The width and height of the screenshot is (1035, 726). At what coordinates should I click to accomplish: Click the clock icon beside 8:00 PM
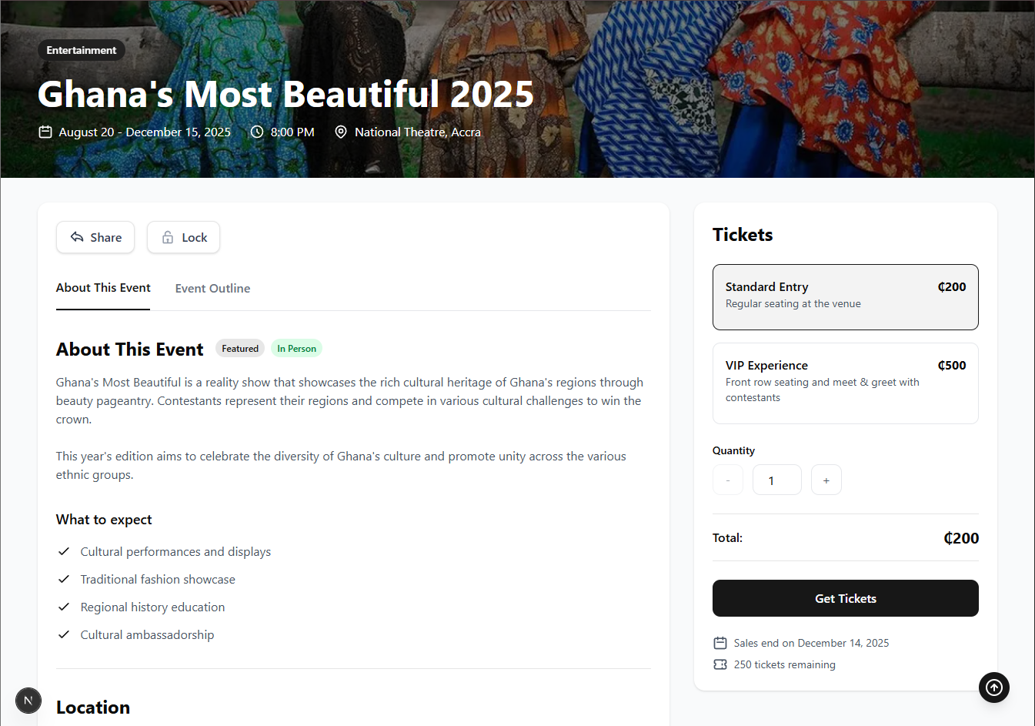click(x=255, y=132)
